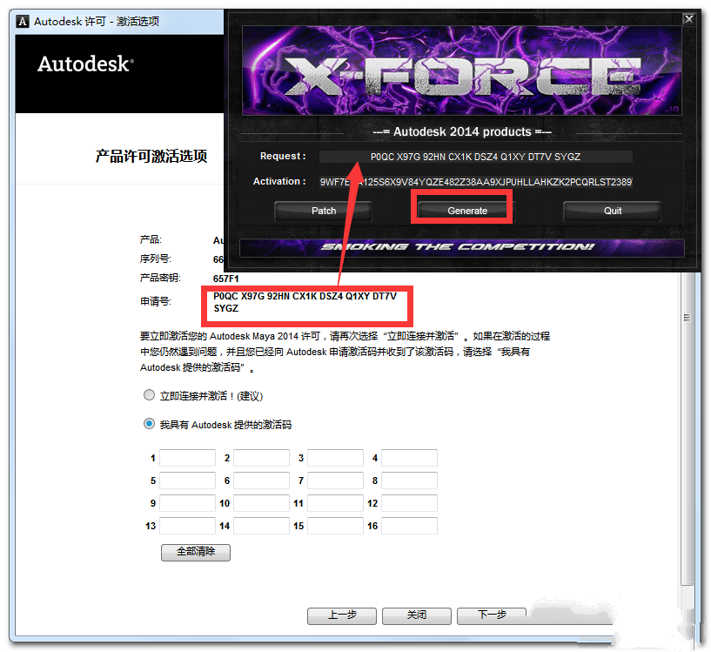Screen dimensions: 711x652
Task: Click into the Activation code field
Action: coord(476,182)
